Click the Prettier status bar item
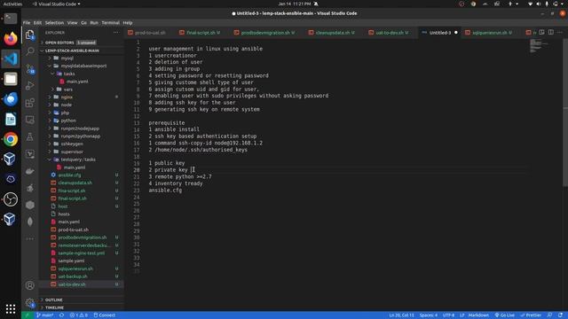The image size is (568, 319). click(x=531, y=315)
